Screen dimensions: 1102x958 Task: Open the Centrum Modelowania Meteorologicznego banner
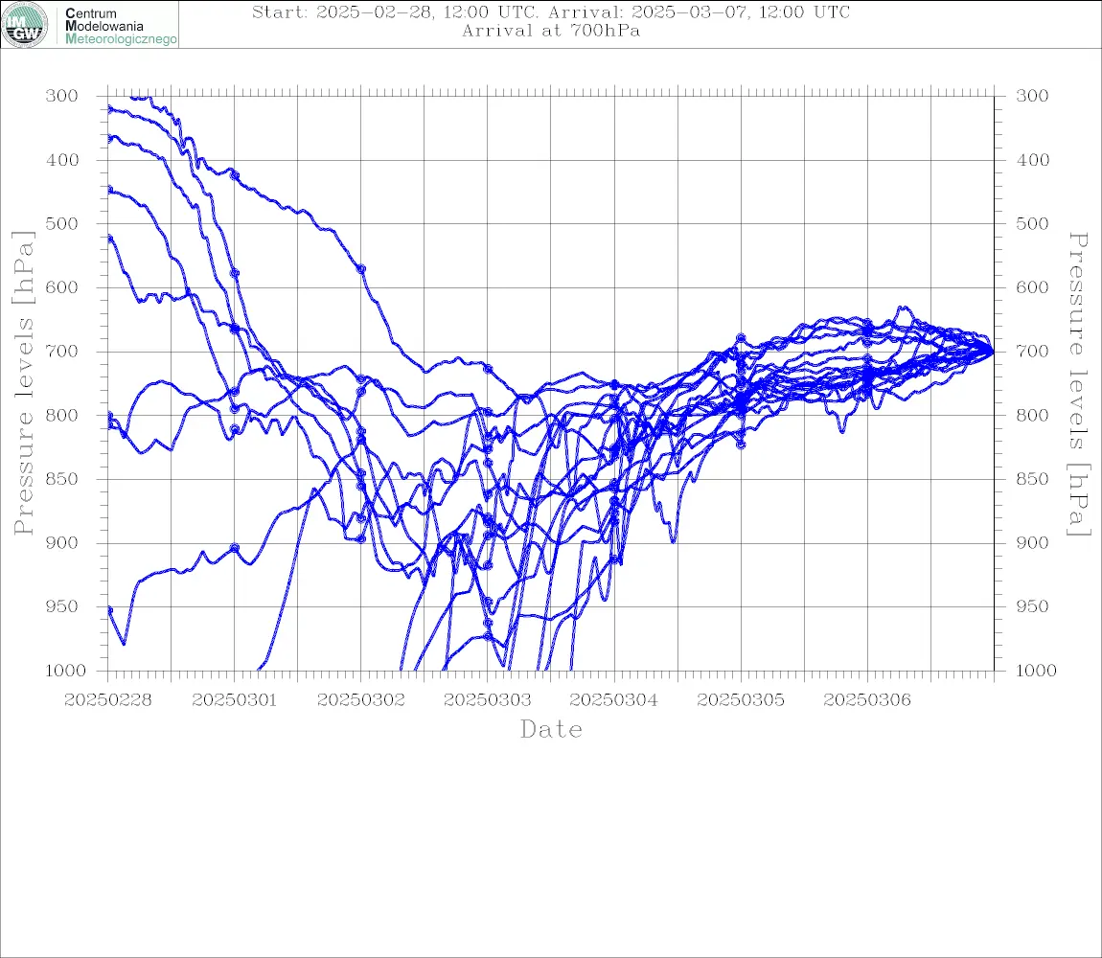point(89,25)
